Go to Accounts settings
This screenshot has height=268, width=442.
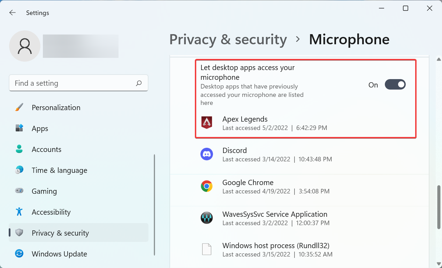(46, 150)
